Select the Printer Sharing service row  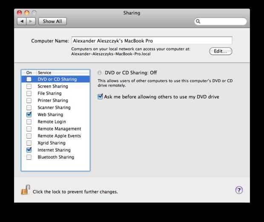click(x=55, y=100)
